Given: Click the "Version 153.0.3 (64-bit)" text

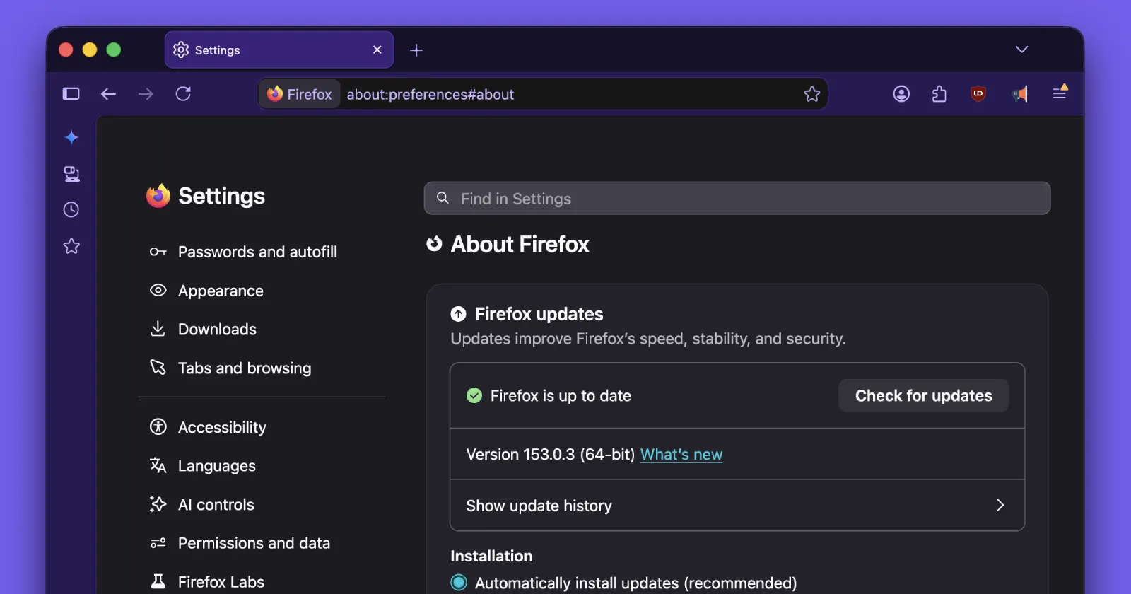Looking at the screenshot, I should coord(551,455).
